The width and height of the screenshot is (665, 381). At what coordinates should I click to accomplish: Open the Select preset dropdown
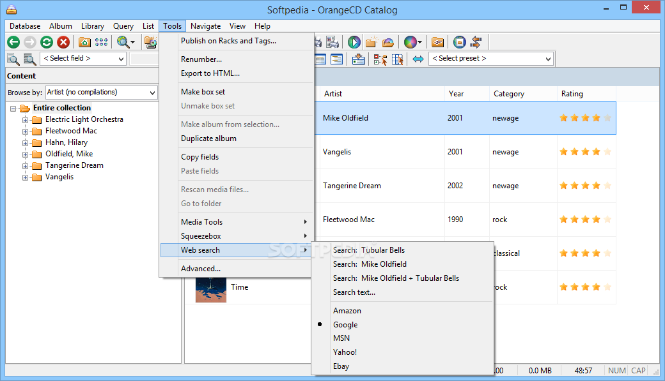point(548,59)
